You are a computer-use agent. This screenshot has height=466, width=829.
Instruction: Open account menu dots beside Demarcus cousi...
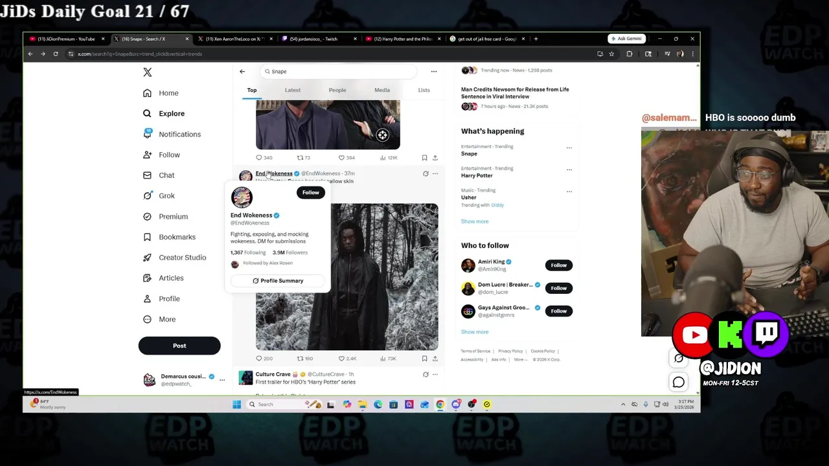click(x=221, y=380)
